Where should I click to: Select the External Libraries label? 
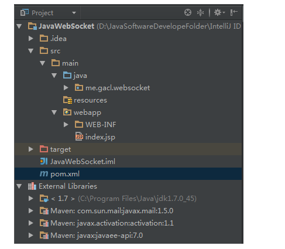pos(68,186)
